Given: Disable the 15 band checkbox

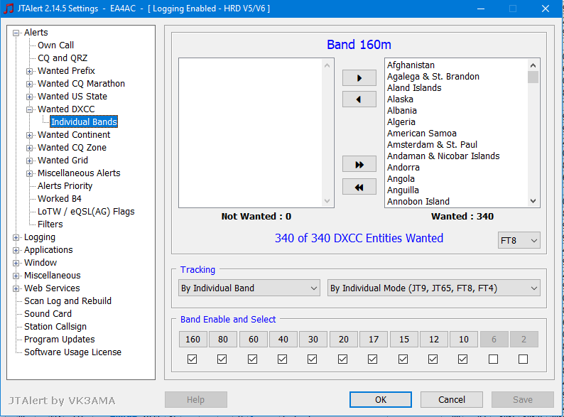Looking at the screenshot, I should (x=403, y=359).
